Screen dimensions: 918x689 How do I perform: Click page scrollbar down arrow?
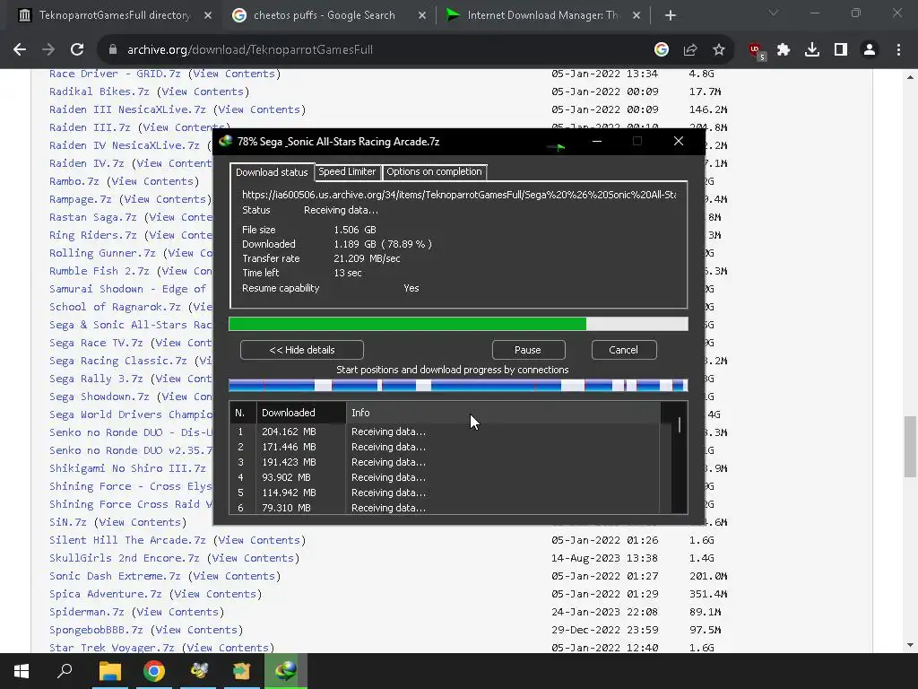(910, 645)
